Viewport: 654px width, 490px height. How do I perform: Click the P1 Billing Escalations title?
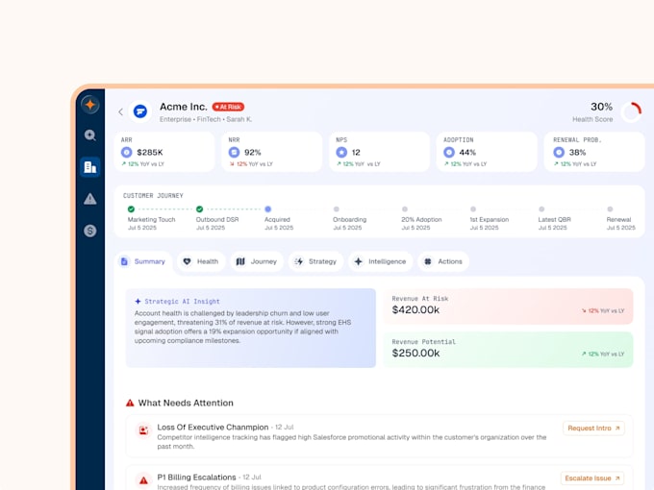(196, 478)
